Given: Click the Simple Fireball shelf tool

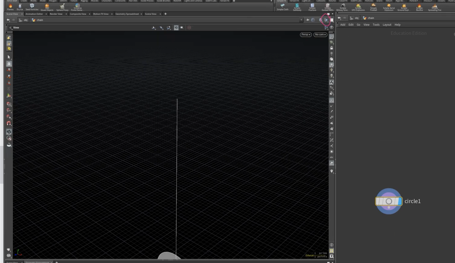Looking at the screenshot, I should point(373,7).
